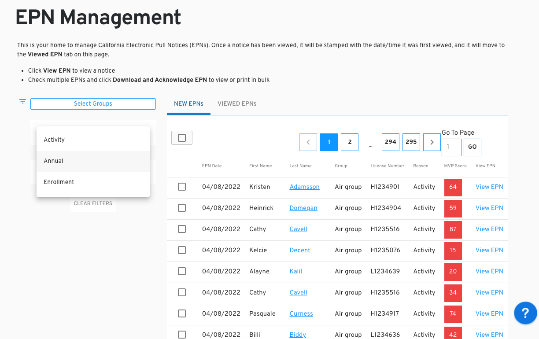Check the box for Pasquale Curness
The image size is (539, 339).
pyautogui.click(x=182, y=313)
